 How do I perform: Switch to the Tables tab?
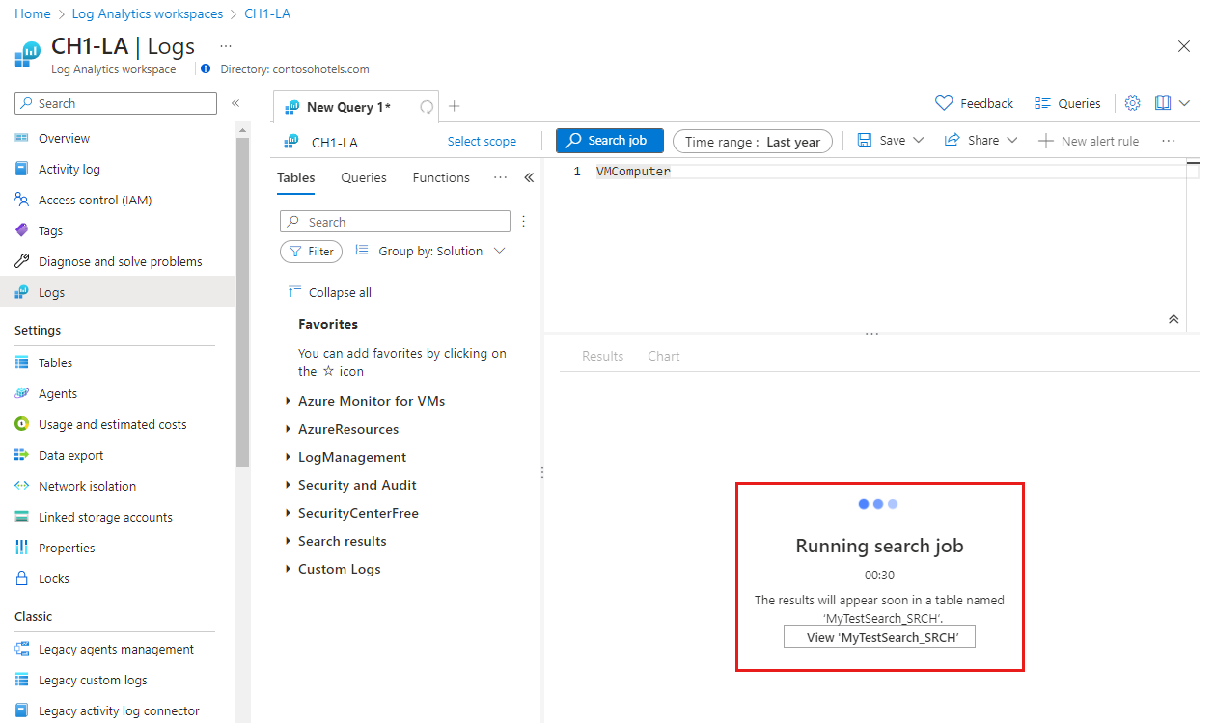tap(295, 177)
